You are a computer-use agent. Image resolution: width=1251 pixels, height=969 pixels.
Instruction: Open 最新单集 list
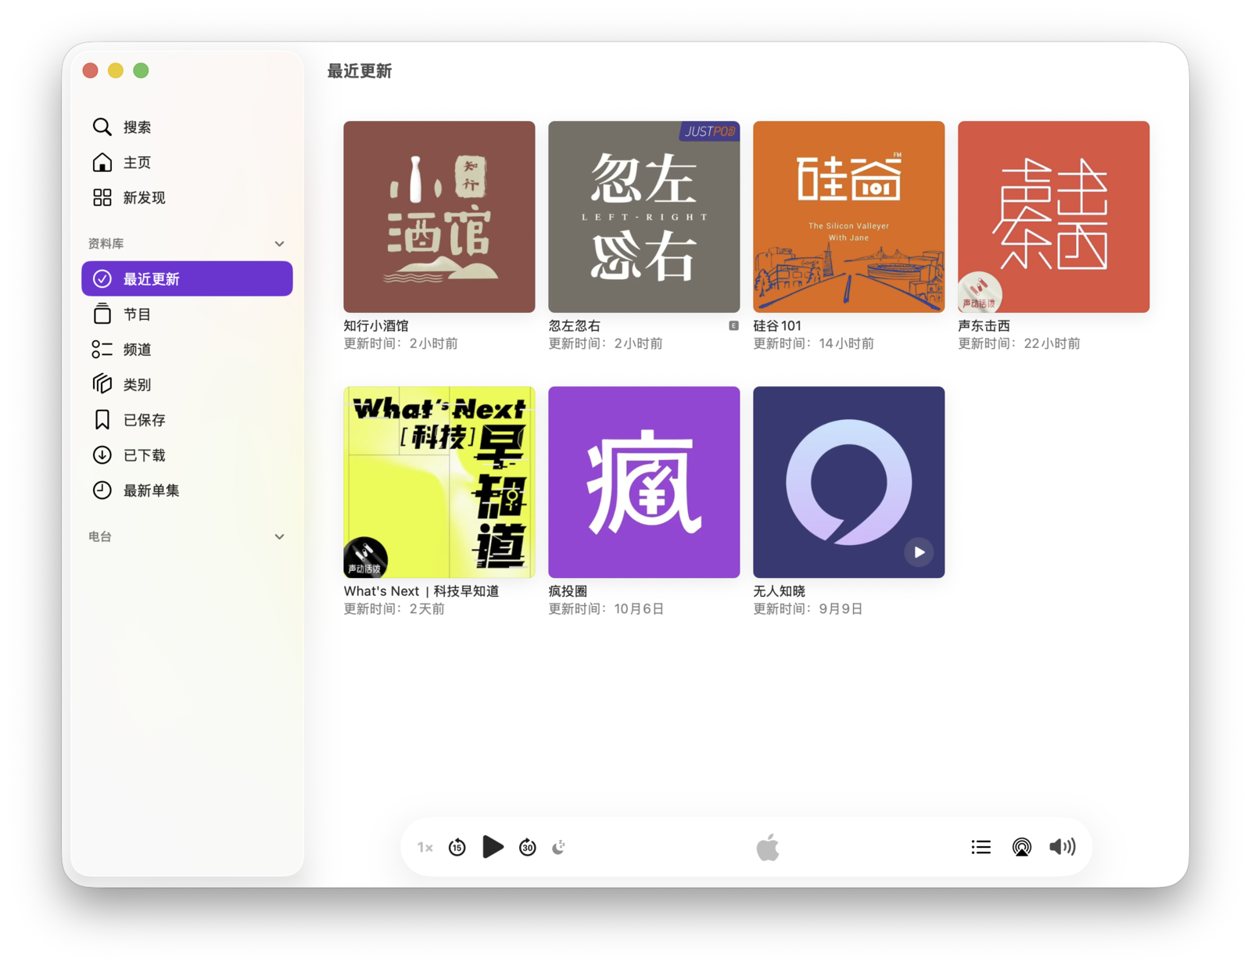pos(151,490)
